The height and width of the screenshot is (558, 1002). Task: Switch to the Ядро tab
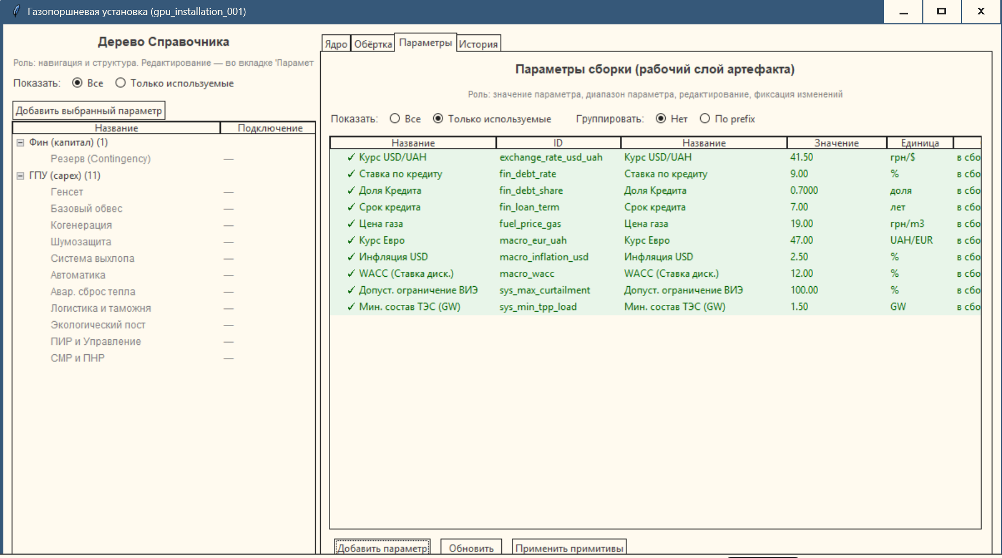[336, 44]
